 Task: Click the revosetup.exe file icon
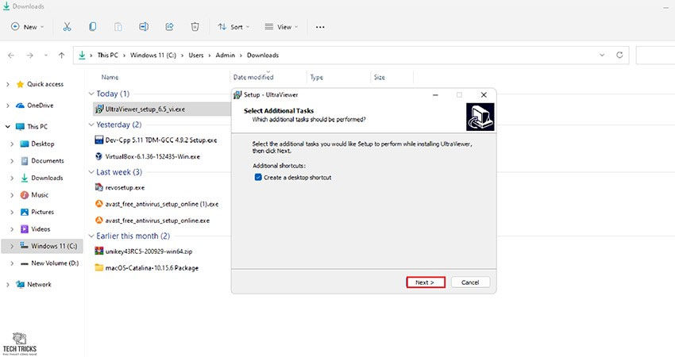tap(99, 187)
